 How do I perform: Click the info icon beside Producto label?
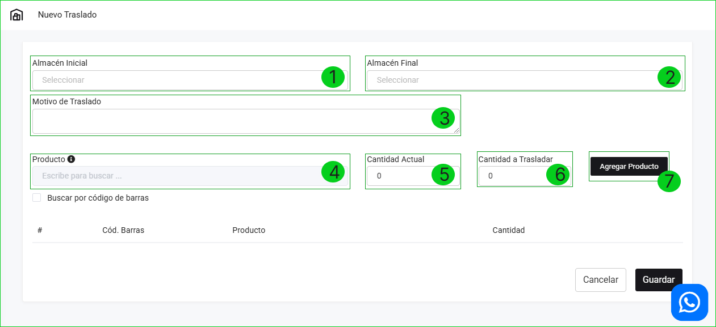tap(71, 159)
